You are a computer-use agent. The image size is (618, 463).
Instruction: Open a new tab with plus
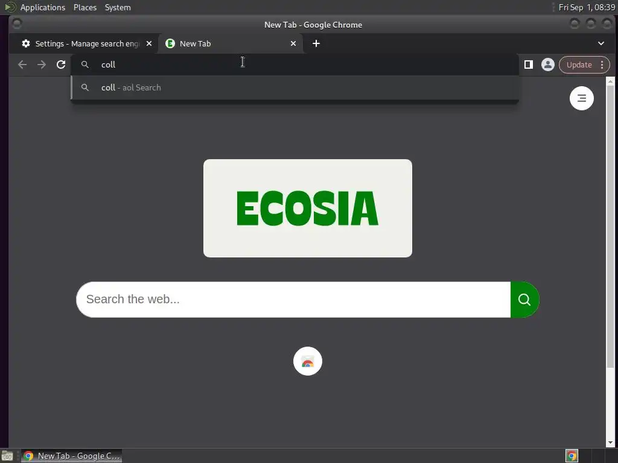[316, 43]
